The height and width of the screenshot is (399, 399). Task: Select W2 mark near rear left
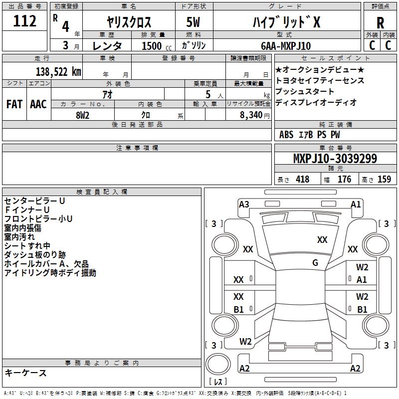pyautogui.click(x=245, y=342)
